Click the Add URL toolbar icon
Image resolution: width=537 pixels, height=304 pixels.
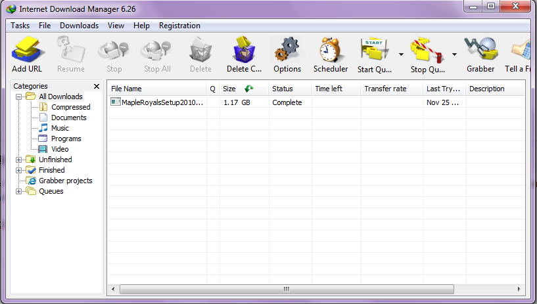tap(26, 51)
